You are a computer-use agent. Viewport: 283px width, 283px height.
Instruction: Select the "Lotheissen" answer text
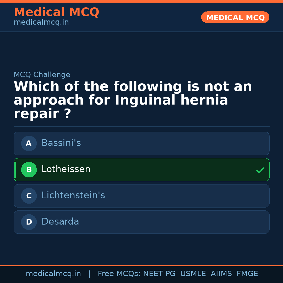point(66,169)
